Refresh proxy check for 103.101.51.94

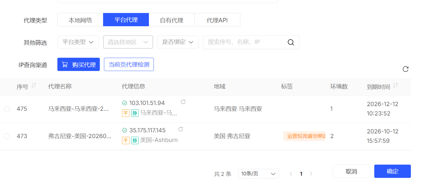pyautogui.click(x=183, y=102)
